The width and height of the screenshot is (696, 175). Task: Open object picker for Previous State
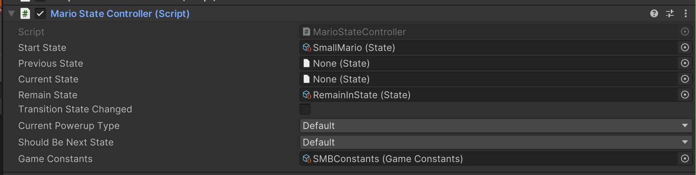click(x=685, y=63)
